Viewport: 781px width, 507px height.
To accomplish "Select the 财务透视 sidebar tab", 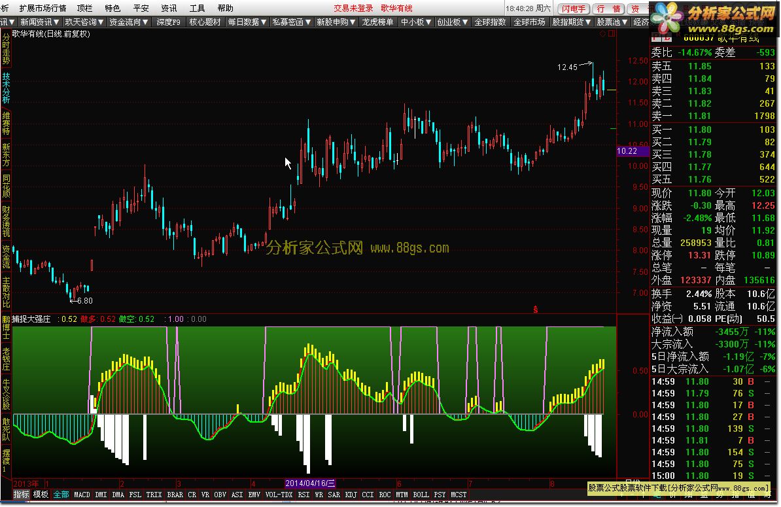I will [6, 222].
